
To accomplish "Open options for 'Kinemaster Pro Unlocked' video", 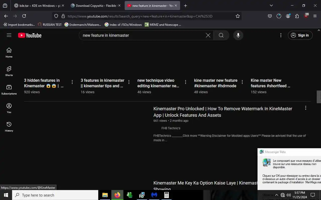I will click(x=305, y=108).
